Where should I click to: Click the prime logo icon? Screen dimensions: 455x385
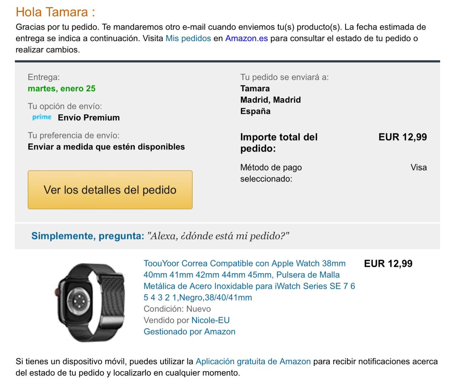tap(42, 117)
